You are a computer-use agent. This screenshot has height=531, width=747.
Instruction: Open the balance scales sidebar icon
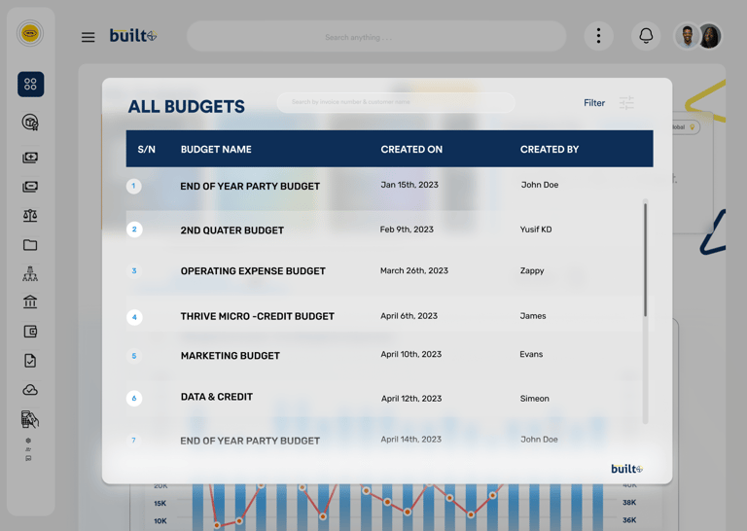tap(30, 216)
